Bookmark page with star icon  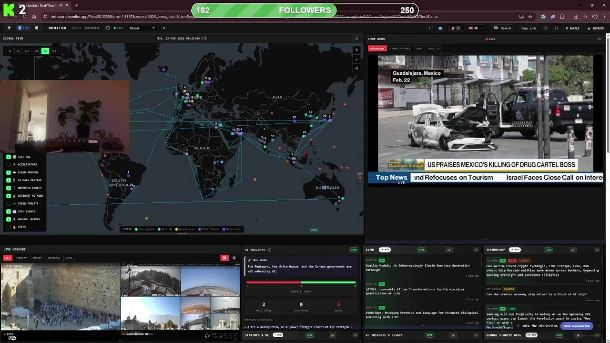coord(530,17)
